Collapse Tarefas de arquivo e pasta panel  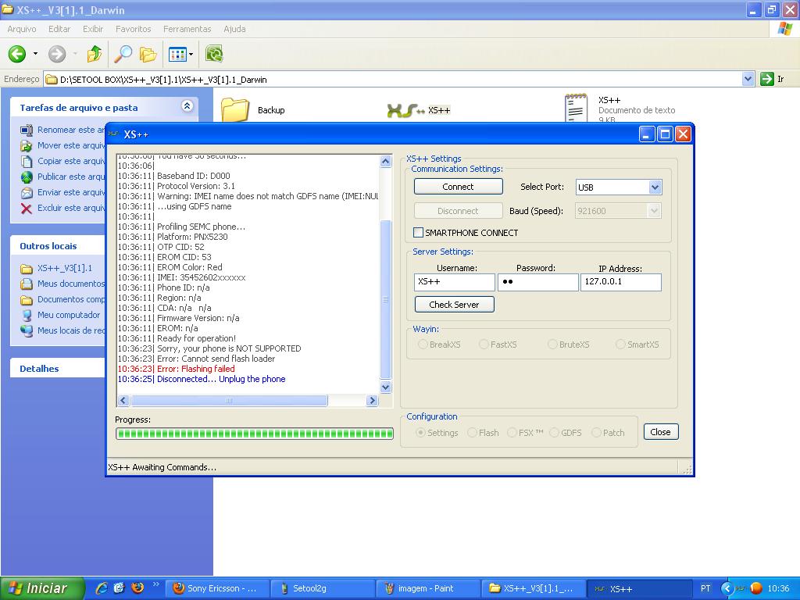coord(187,106)
